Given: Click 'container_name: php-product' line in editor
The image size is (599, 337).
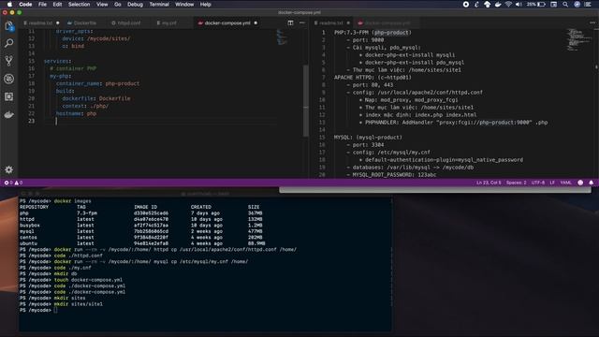Looking at the screenshot, I should tap(97, 83).
